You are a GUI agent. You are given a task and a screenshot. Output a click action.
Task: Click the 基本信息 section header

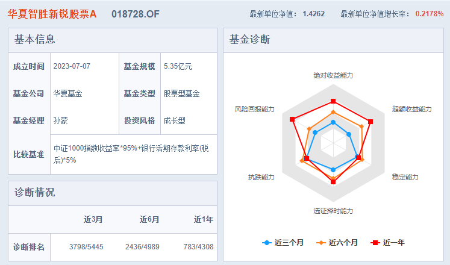coord(35,40)
